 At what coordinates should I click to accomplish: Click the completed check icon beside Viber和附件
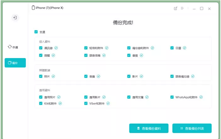108,104
